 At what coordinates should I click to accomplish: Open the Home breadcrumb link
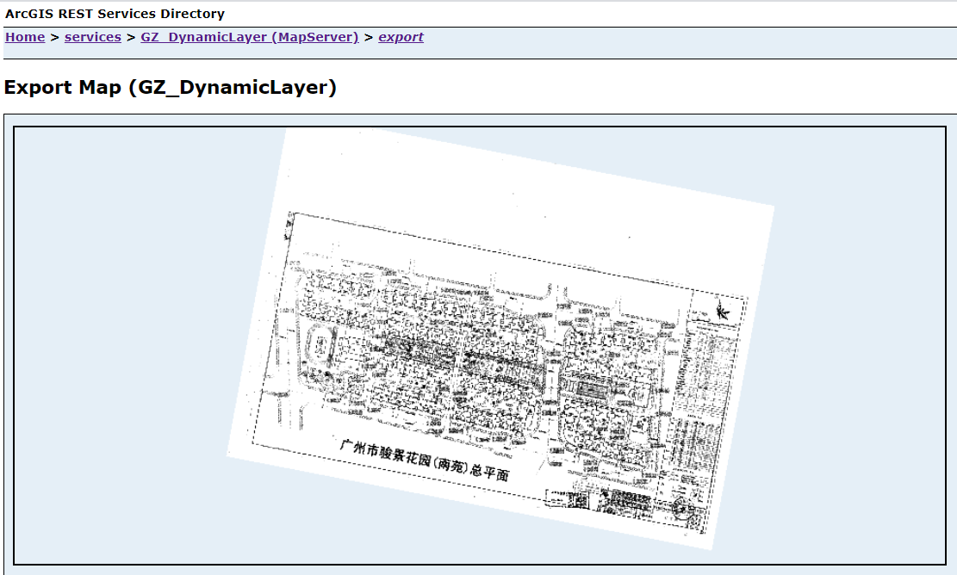tap(25, 37)
